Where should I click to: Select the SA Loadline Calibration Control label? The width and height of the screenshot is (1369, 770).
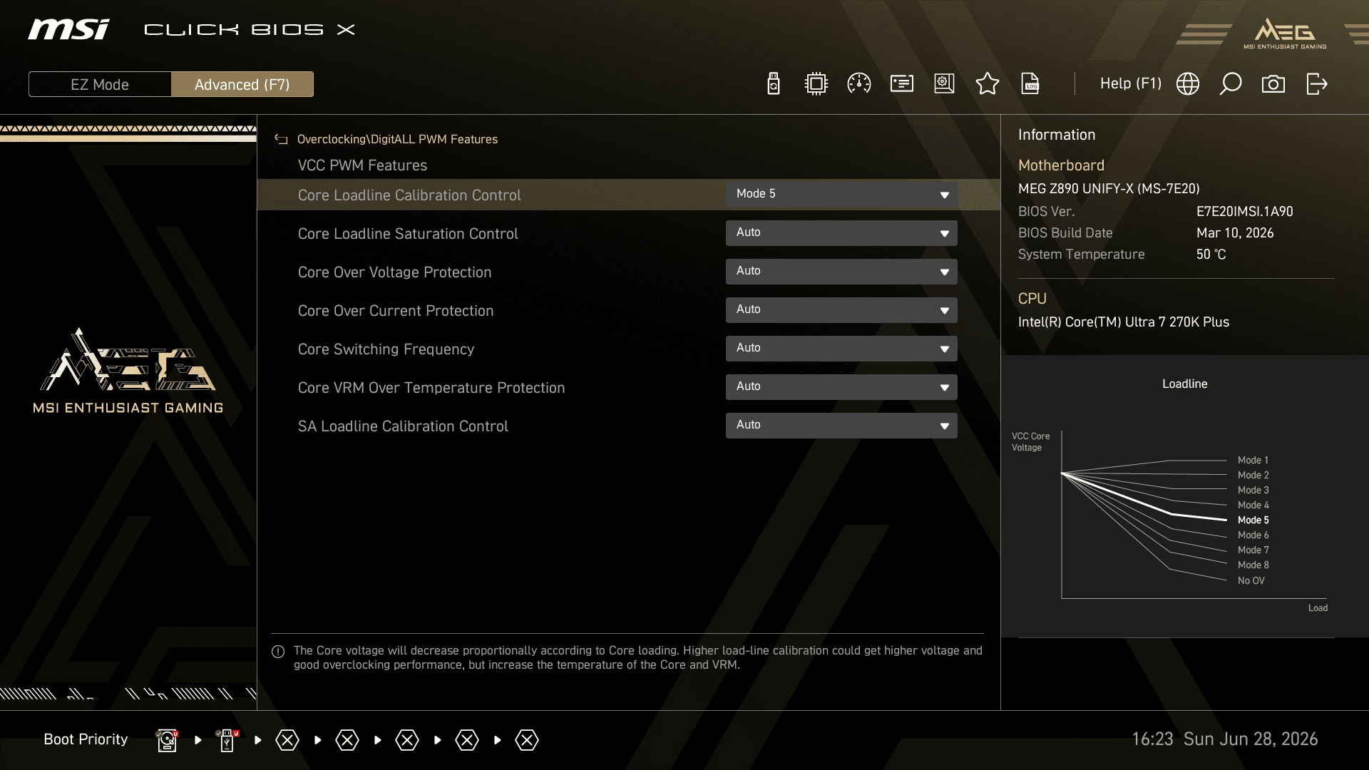tap(403, 426)
